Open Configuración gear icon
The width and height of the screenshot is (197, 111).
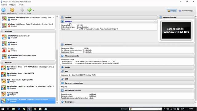point(12,10)
